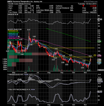Click the P/E value -0.55
The height and width of the screenshot is (106, 104).
[51, 6]
